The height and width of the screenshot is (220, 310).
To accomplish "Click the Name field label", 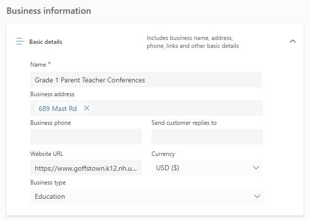I will point(38,65).
